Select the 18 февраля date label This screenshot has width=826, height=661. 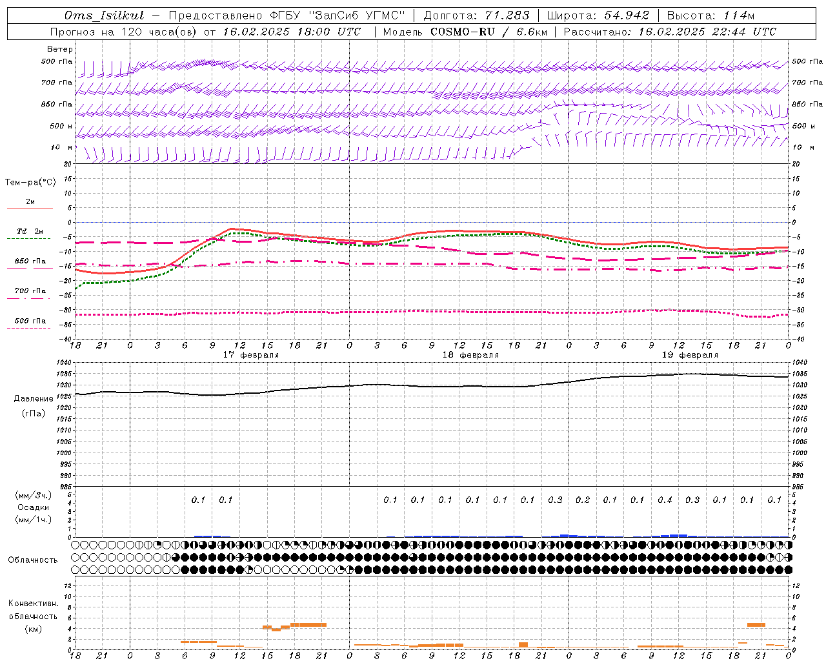pos(470,355)
